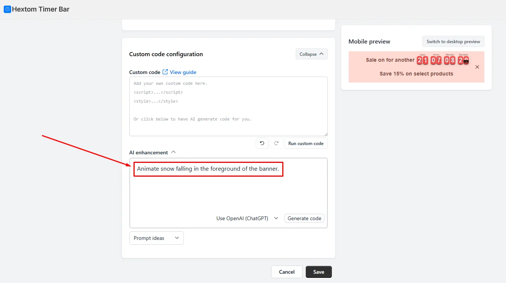
Task: Click the redo arrow icon below custom code
Action: [x=276, y=143]
